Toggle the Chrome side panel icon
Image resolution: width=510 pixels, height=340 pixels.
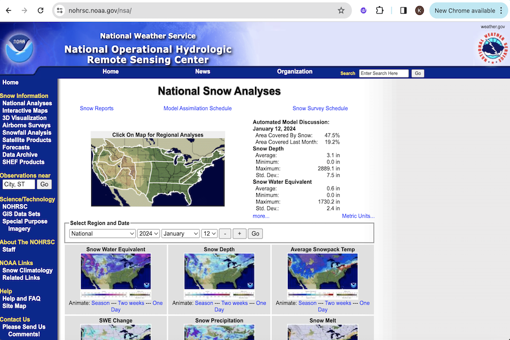pyautogui.click(x=403, y=10)
